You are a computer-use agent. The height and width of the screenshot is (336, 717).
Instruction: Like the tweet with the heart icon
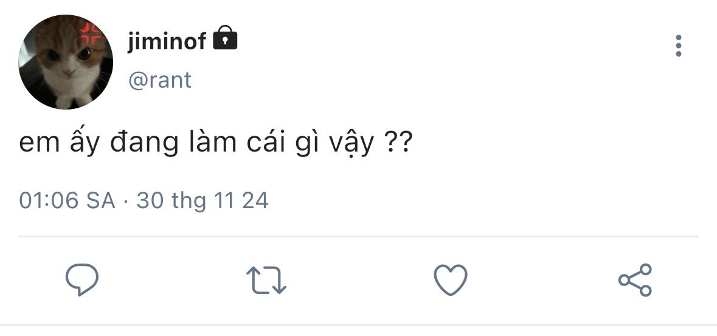tap(451, 279)
